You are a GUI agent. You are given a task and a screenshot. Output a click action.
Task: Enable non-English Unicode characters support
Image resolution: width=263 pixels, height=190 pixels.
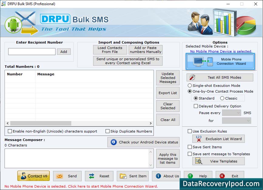click(10, 131)
